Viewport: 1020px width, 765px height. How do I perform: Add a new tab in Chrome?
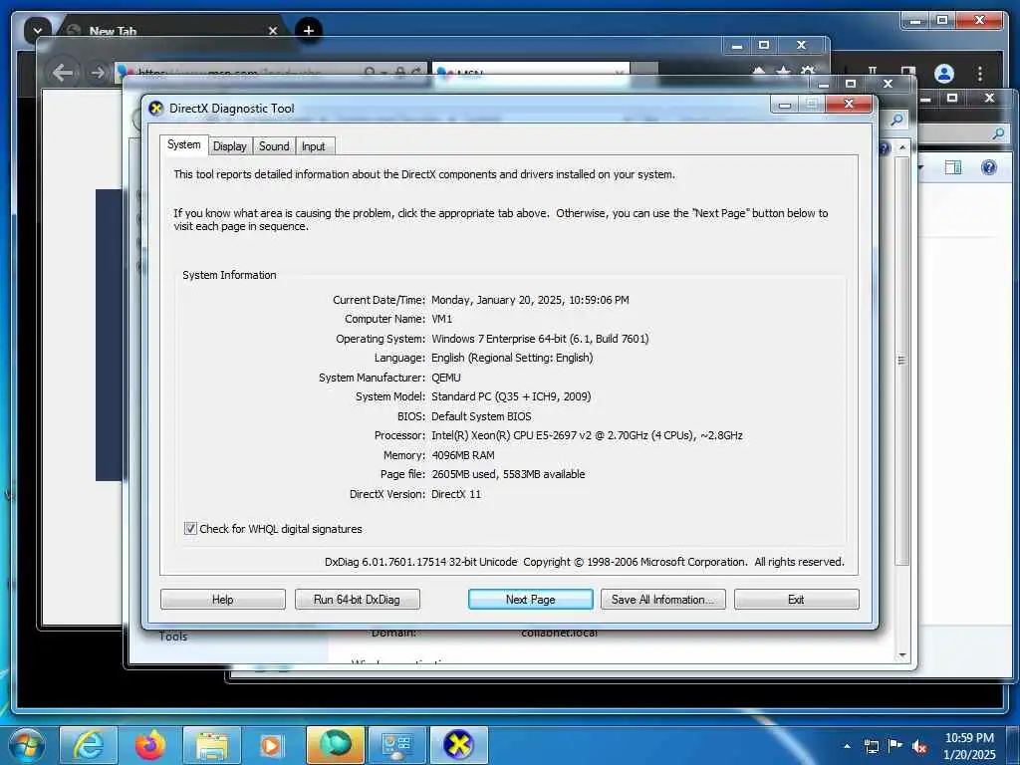pyautogui.click(x=309, y=30)
